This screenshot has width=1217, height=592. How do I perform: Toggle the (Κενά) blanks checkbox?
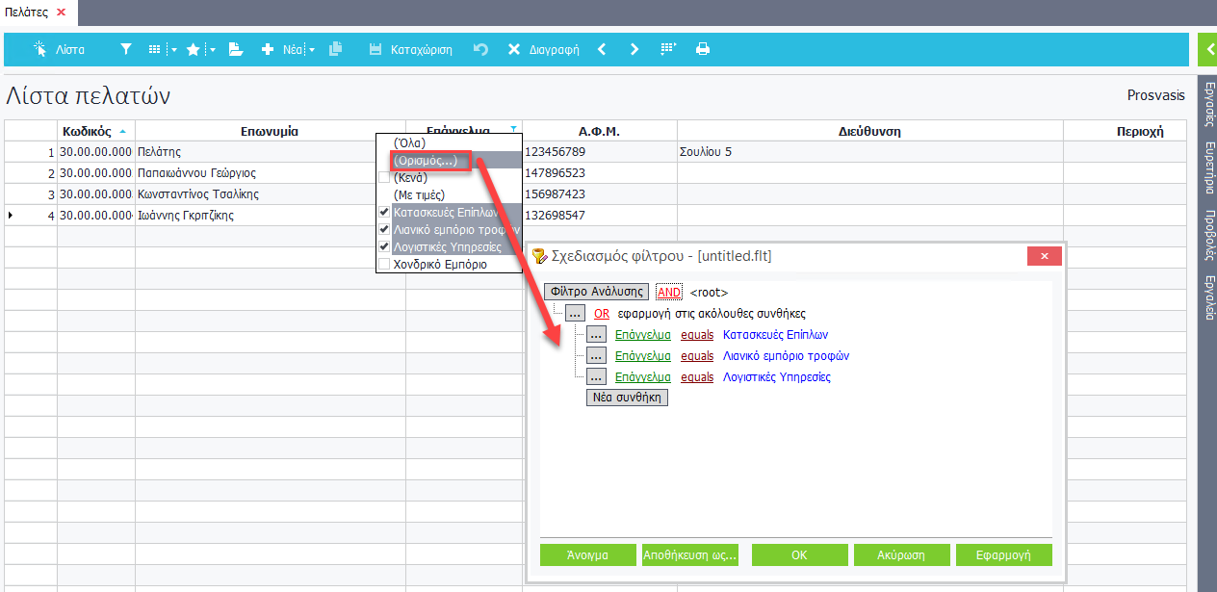384,178
